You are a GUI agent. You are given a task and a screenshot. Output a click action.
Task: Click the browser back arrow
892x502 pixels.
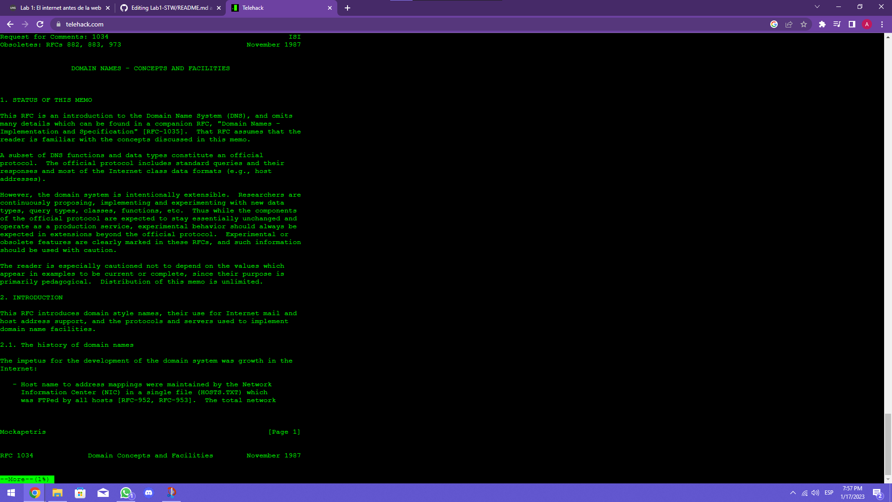pos(10,24)
